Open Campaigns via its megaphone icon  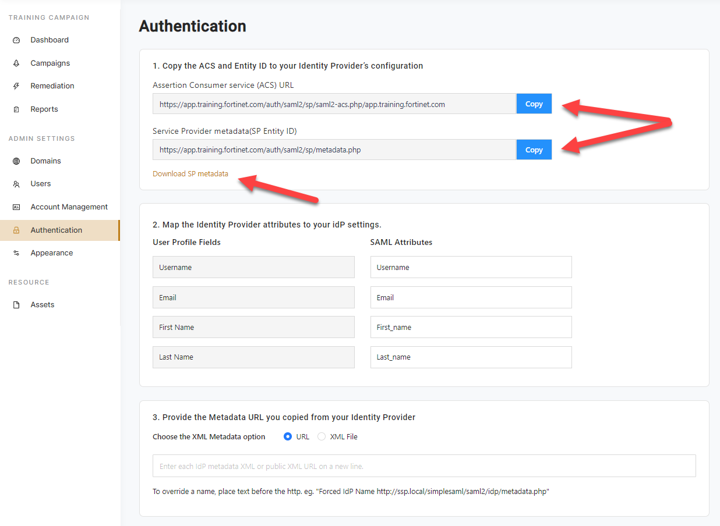[17, 63]
